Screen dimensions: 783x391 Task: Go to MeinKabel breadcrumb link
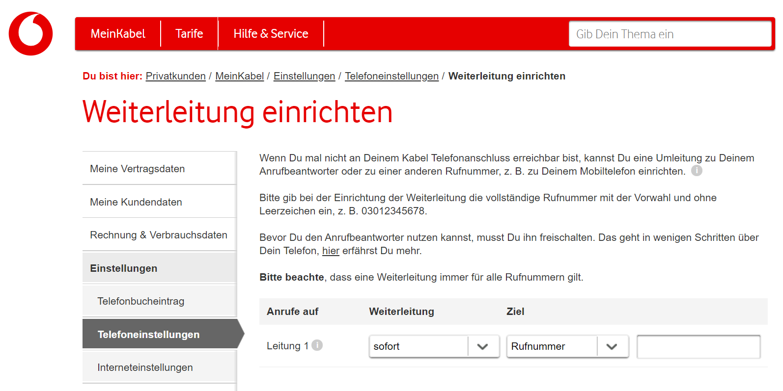click(240, 76)
